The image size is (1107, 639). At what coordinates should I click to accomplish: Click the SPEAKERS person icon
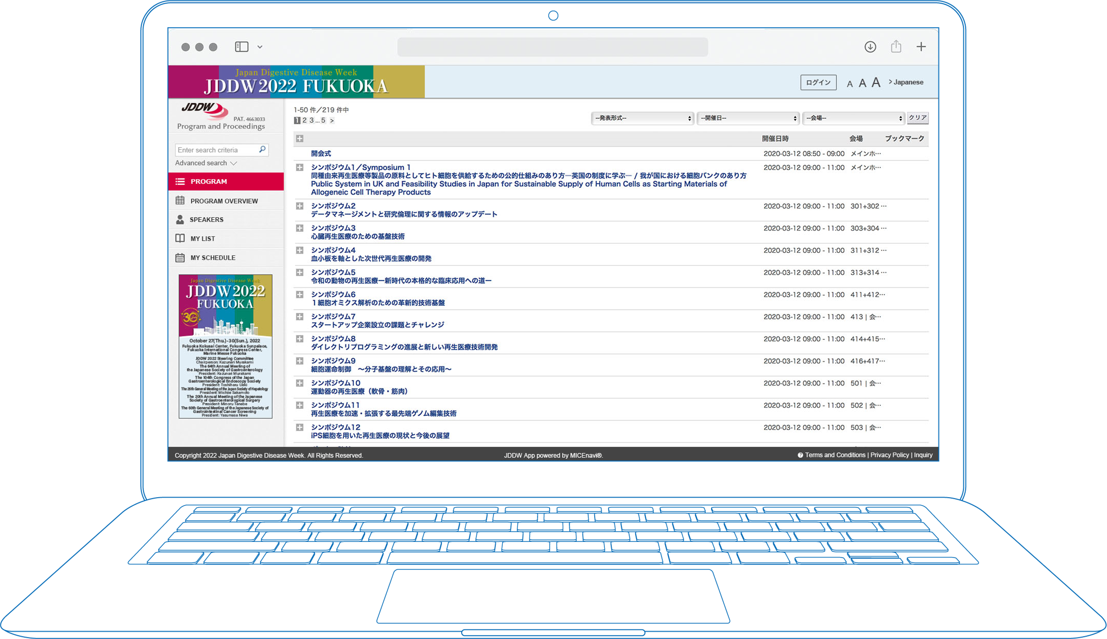tap(180, 219)
